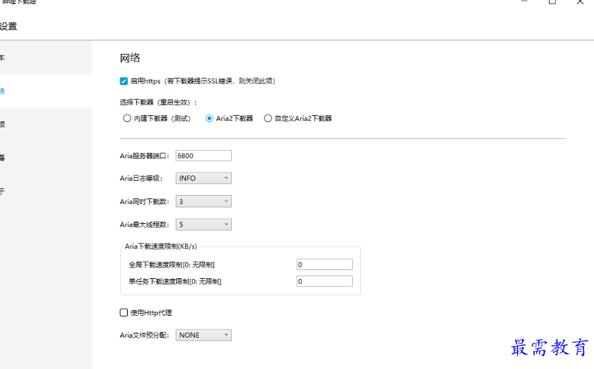Click the Aria服务器端口 field showing 6800

click(204, 156)
